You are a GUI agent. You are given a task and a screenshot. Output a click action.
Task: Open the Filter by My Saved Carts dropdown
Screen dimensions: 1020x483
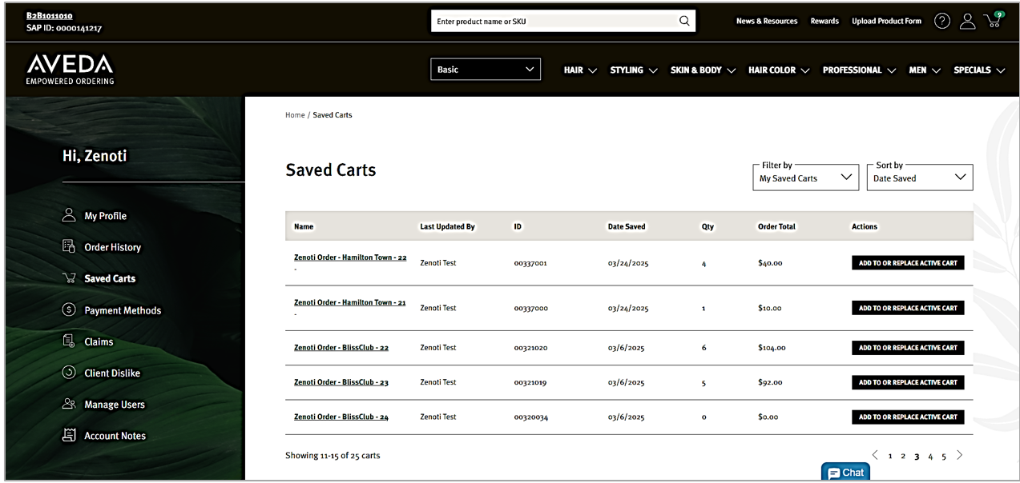pyautogui.click(x=806, y=178)
